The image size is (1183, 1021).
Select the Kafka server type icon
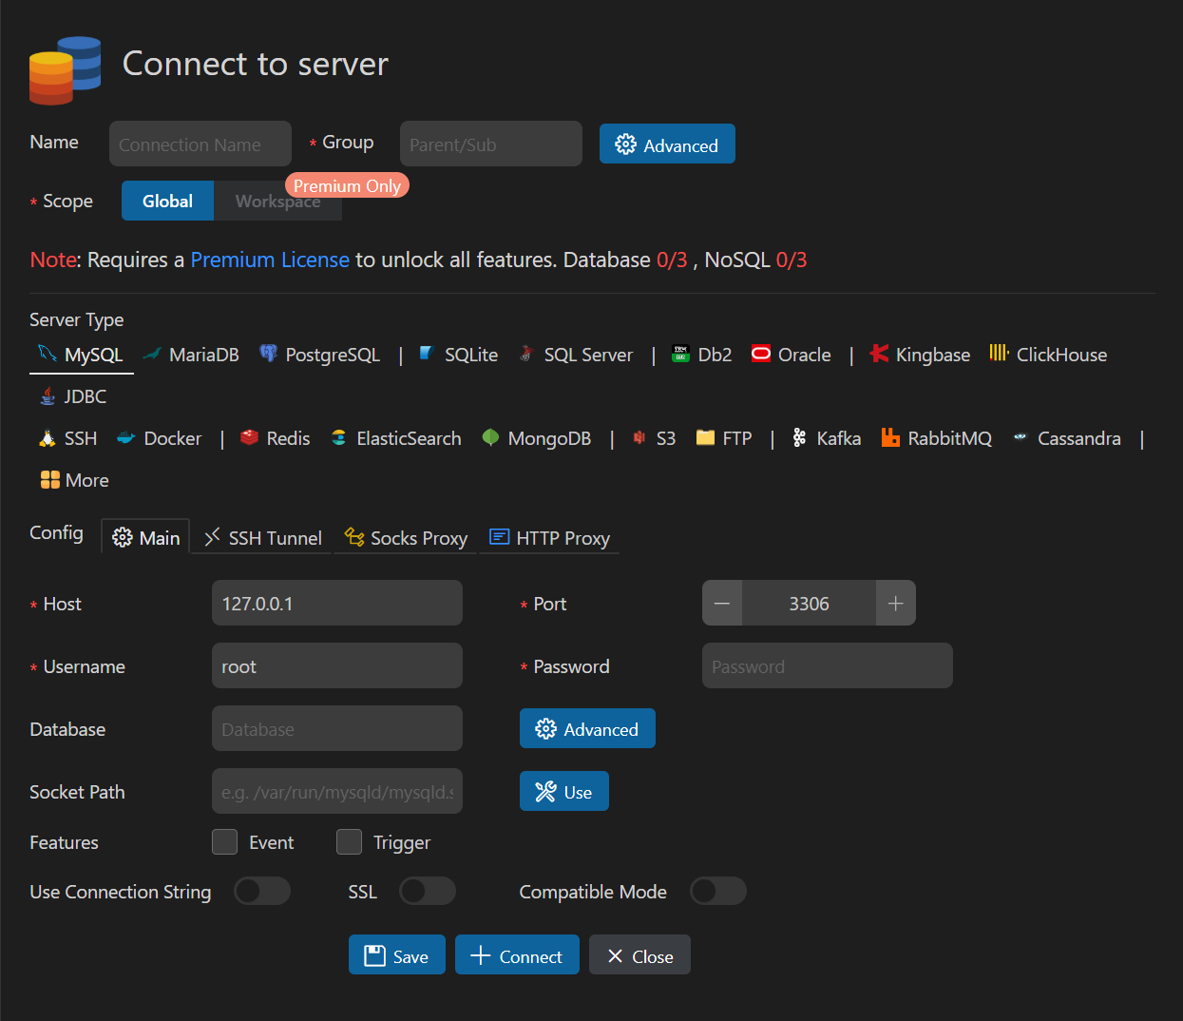coord(799,437)
